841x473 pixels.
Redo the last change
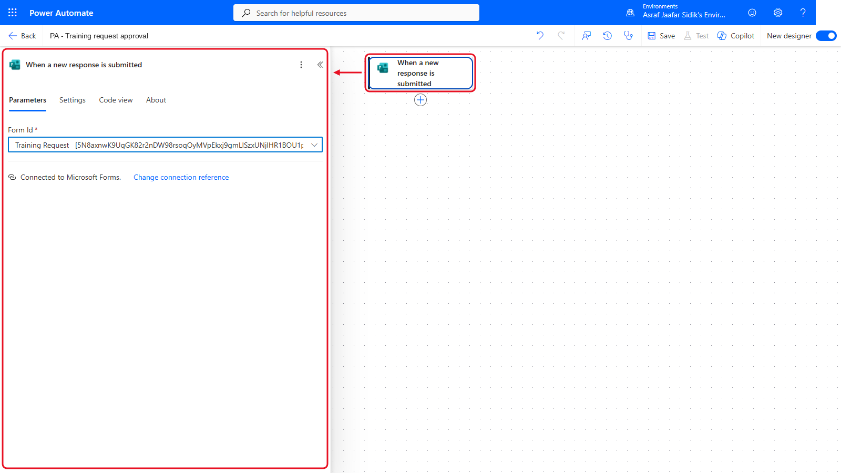coord(561,36)
